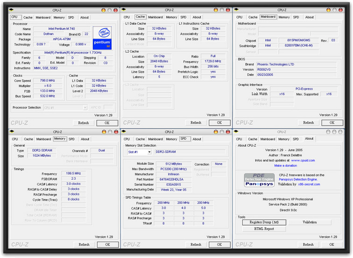Open SPD tab in the About window
The height and width of the screenshot is (258, 353).
pyautogui.click(x=296, y=139)
